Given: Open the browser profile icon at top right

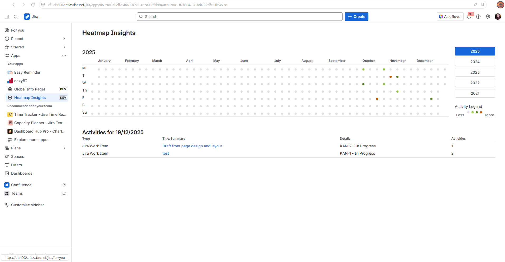Looking at the screenshot, I should 500,5.
